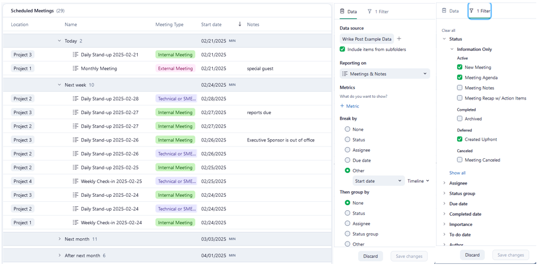Viewport: 539px width, 265px height.
Task: Click the task icon beside Daily Stand-up 2025-02-21
Action: coord(76,54)
